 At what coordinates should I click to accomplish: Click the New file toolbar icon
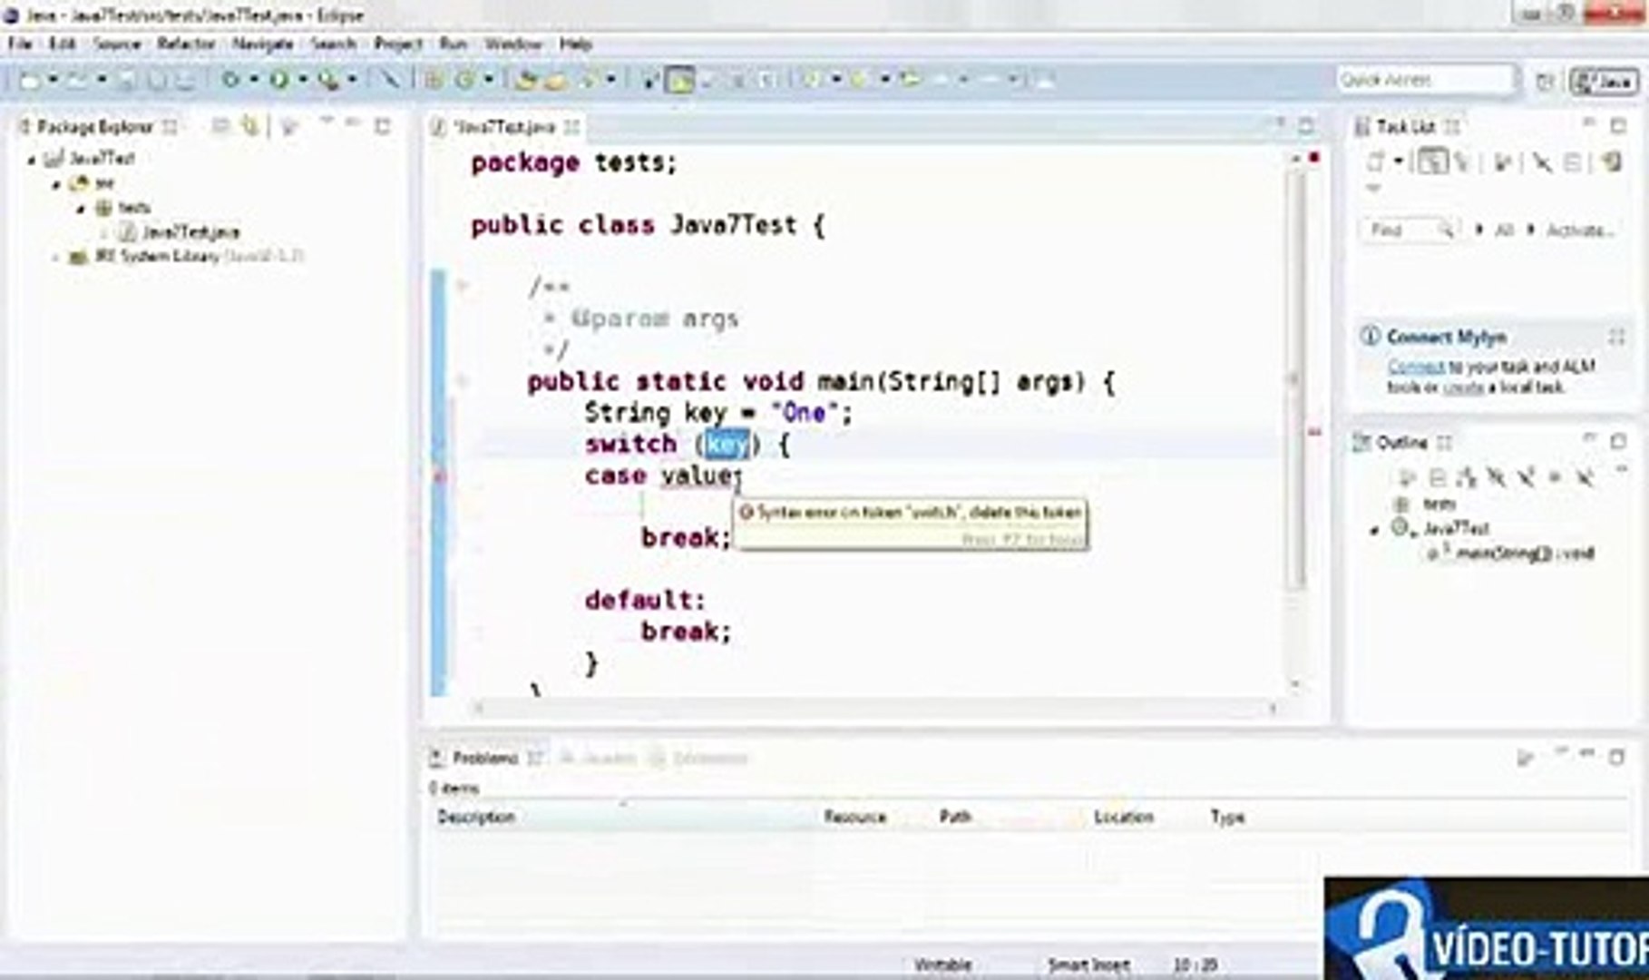29,81
